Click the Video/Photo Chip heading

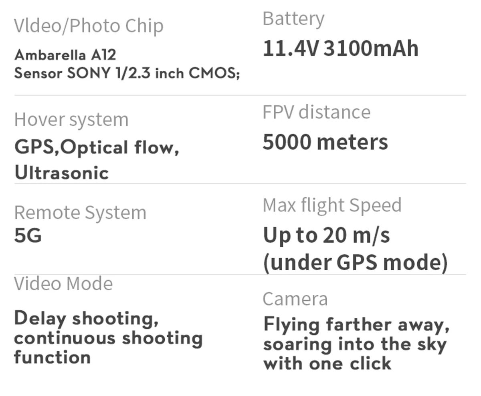point(89,26)
